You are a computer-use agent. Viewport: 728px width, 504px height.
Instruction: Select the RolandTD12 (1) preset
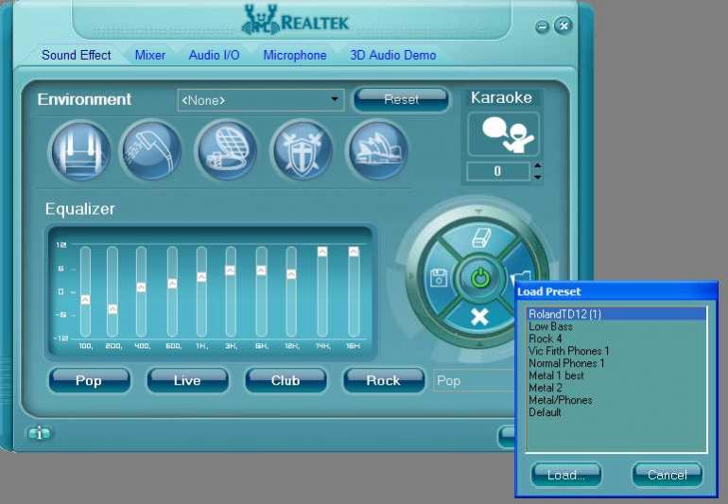[615, 314]
